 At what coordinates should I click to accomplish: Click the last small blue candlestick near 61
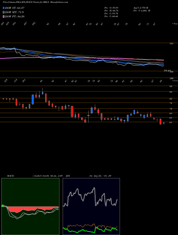point(164,123)
